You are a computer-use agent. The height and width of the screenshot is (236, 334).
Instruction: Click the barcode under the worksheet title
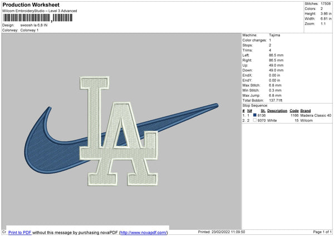(37, 18)
